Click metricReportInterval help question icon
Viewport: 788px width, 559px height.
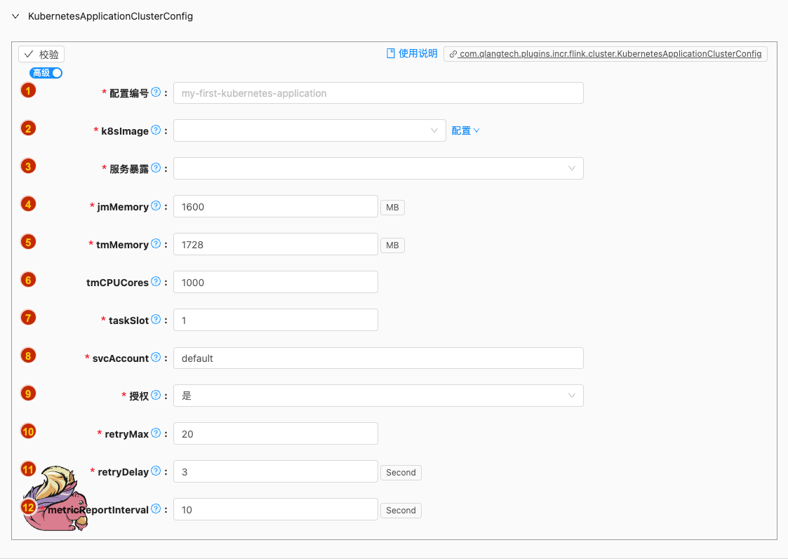click(x=156, y=509)
